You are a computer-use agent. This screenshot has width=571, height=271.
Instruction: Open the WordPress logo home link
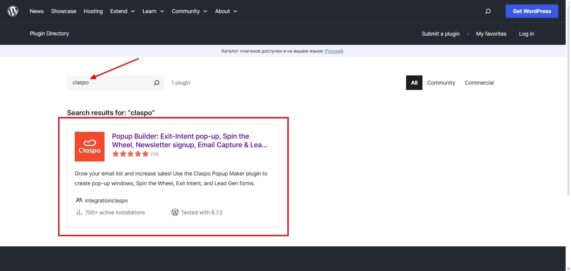point(13,11)
